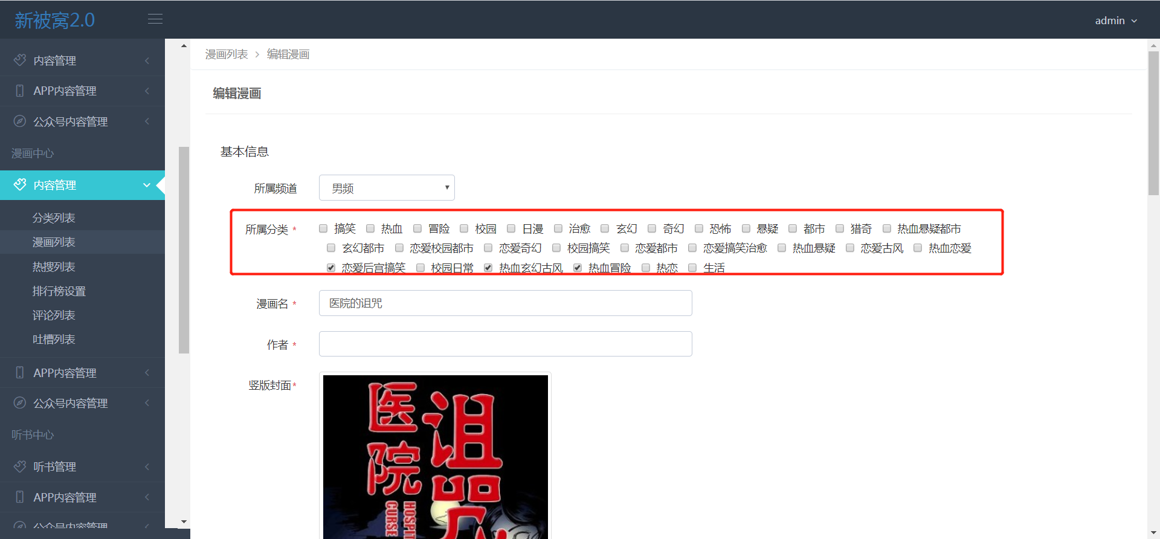Expand chevron of 公众号内容管理 above 听书中心
Screen dimensions: 1160x539
(147, 403)
